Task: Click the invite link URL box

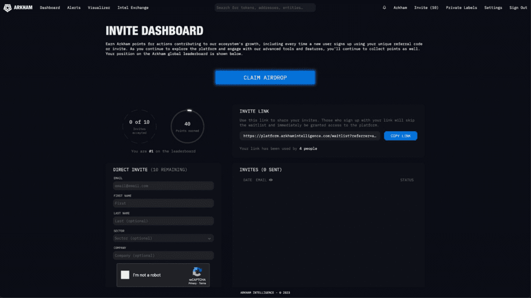Action: pos(310,136)
